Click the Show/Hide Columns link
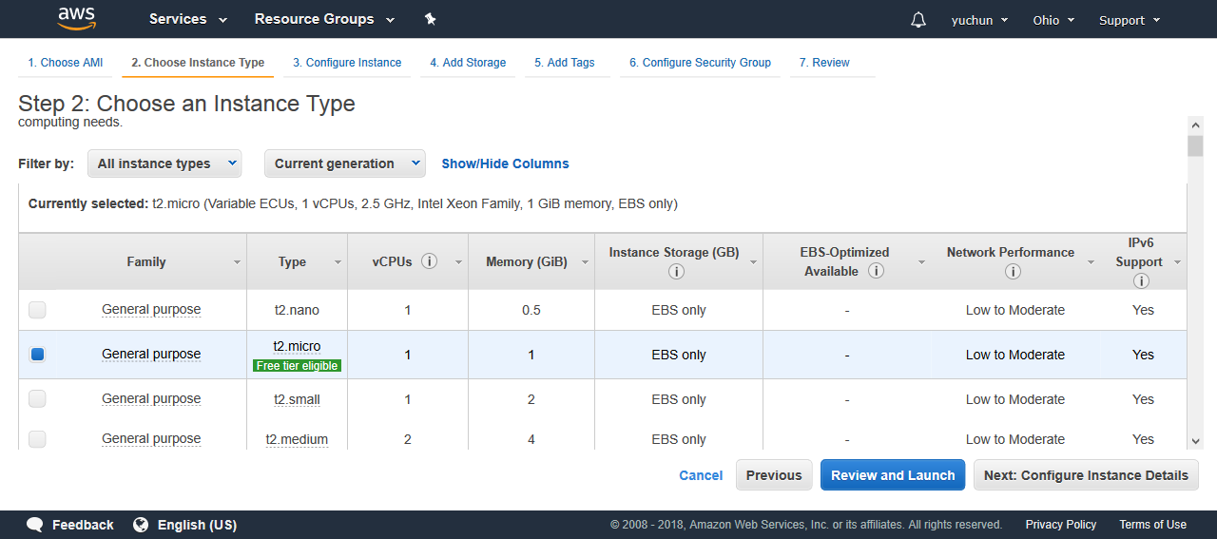Image resolution: width=1217 pixels, height=539 pixels. tap(505, 164)
